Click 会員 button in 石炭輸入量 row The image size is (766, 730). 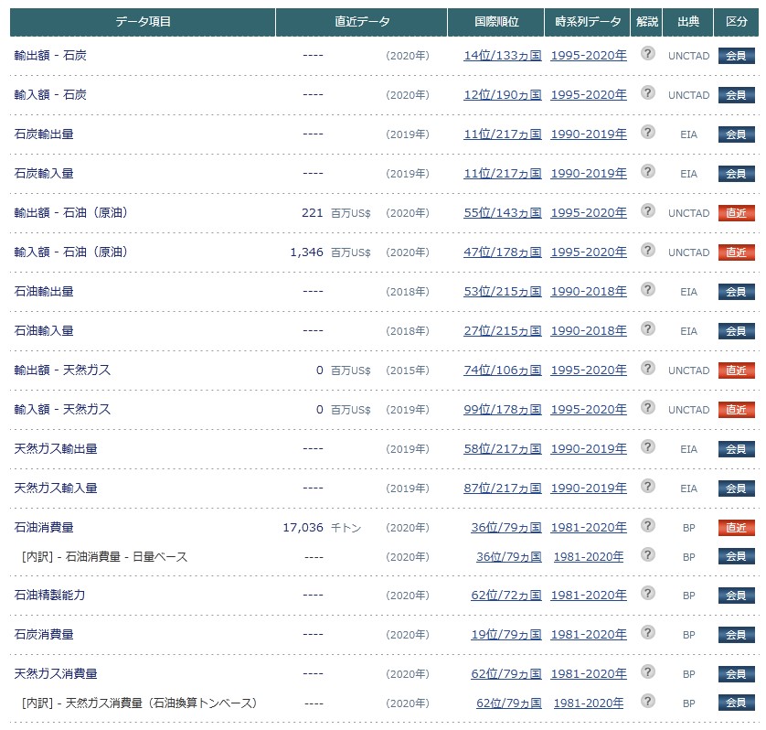tap(736, 174)
